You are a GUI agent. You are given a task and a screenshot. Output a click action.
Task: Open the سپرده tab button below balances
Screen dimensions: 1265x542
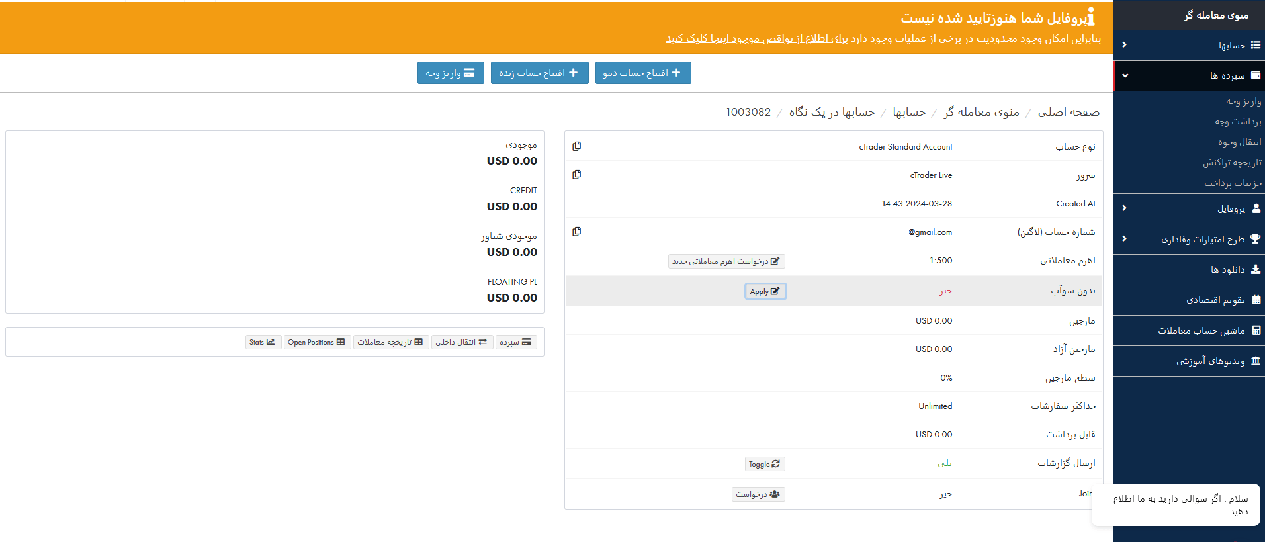(x=516, y=342)
